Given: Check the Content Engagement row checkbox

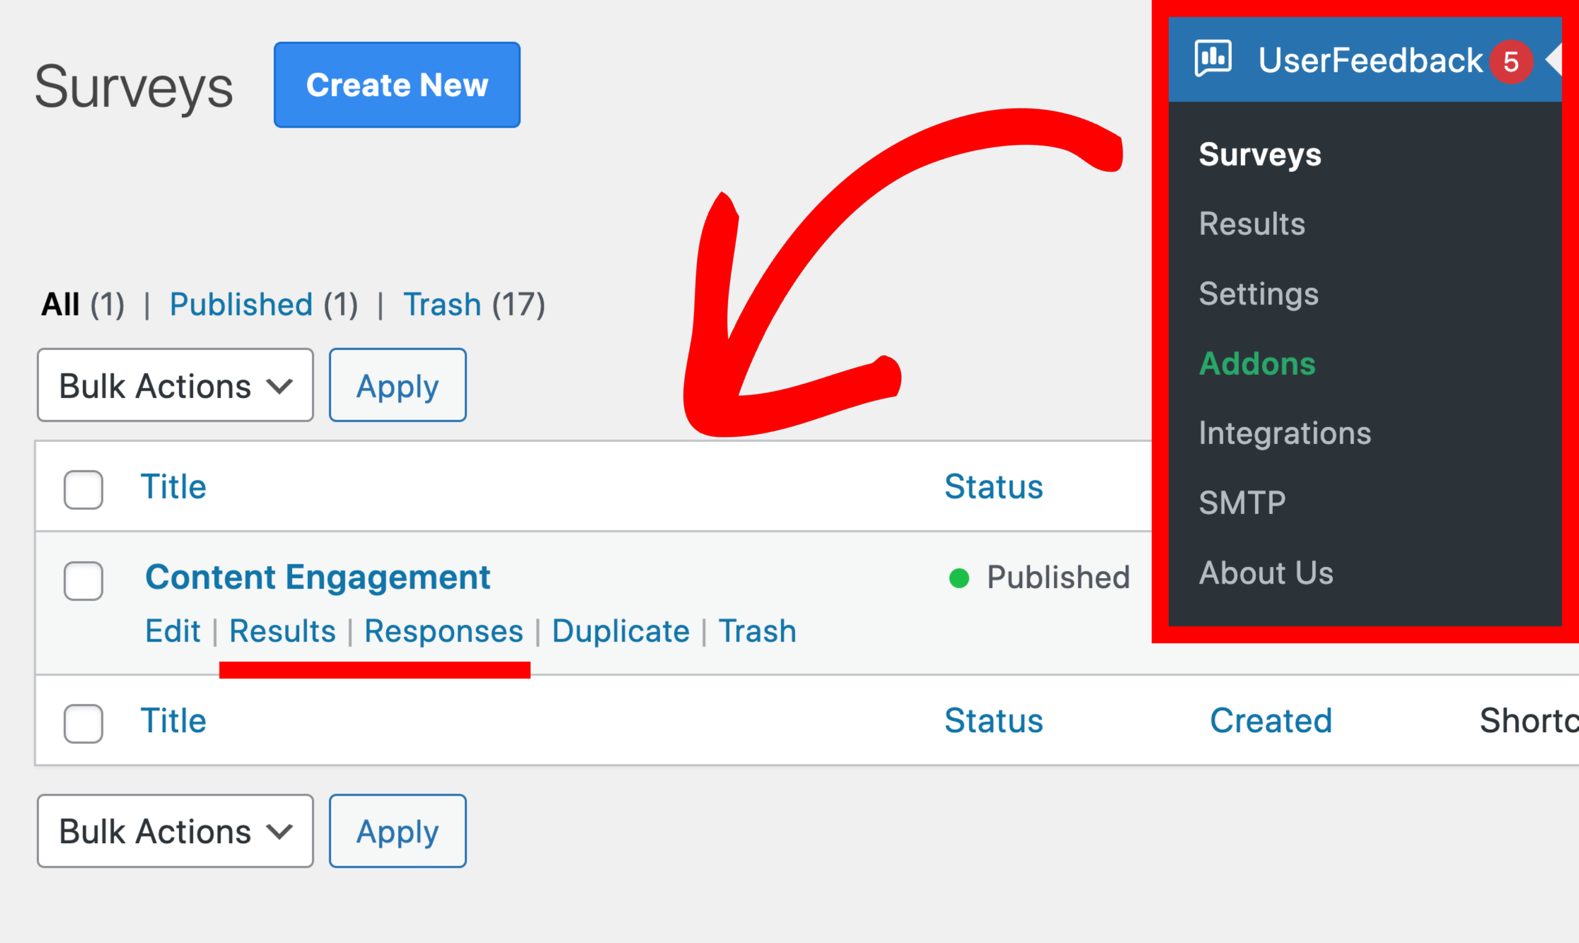Looking at the screenshot, I should pos(83,581).
